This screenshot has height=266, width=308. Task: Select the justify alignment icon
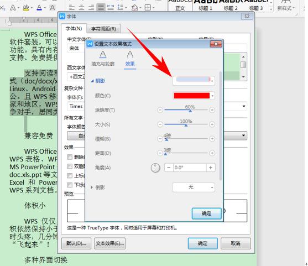pyautogui.click(x=101, y=8)
